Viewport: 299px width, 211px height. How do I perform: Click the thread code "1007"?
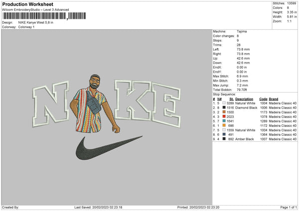click(264, 139)
